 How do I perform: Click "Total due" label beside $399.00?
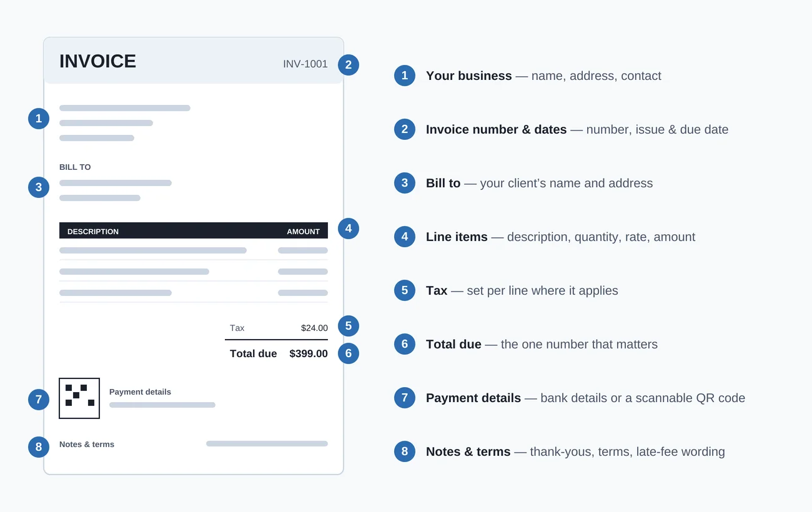point(253,353)
